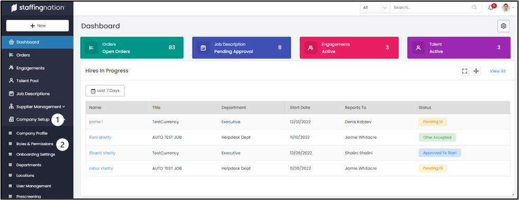Image resolution: width=519 pixels, height=200 pixels.
Task: Open jaime l hire record
Action: (96, 122)
